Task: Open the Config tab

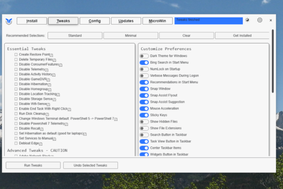Action: [x=95, y=21]
